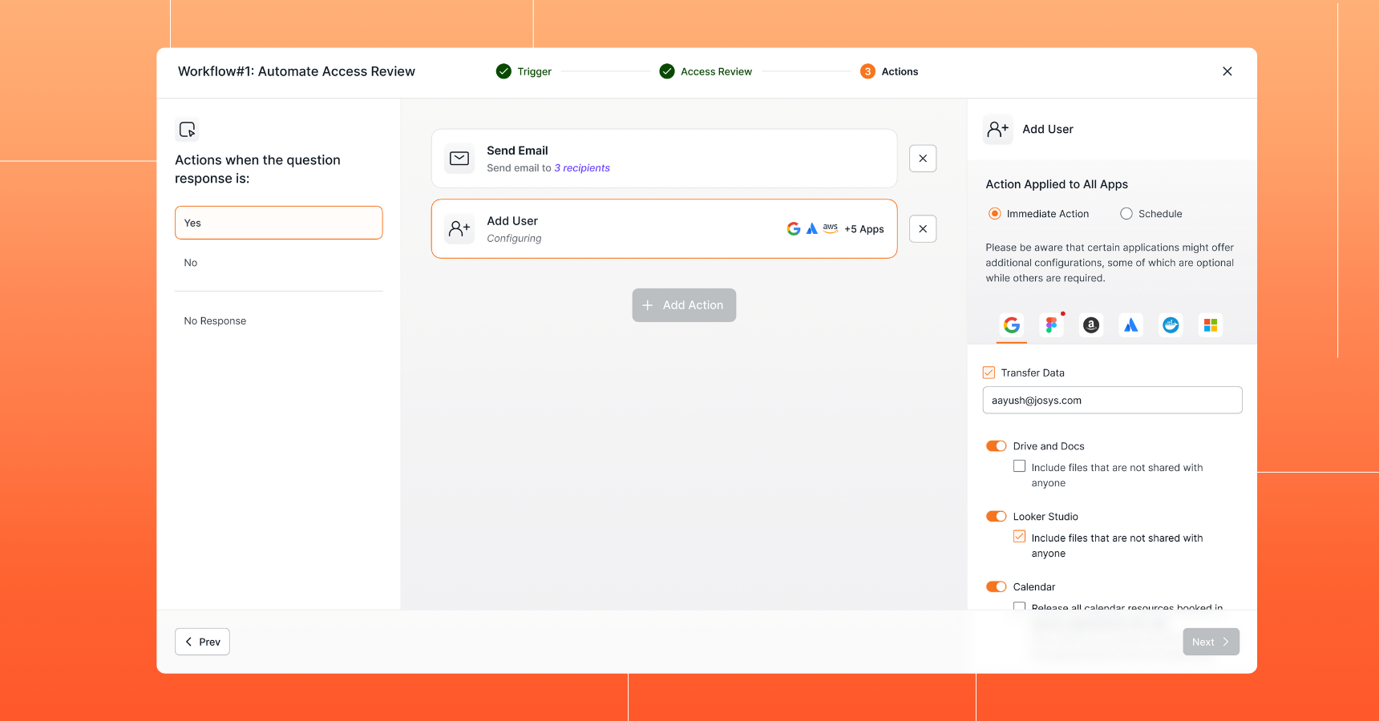Click the AWS logo in Add User card
Viewport: 1379px width, 721px height.
tap(831, 228)
